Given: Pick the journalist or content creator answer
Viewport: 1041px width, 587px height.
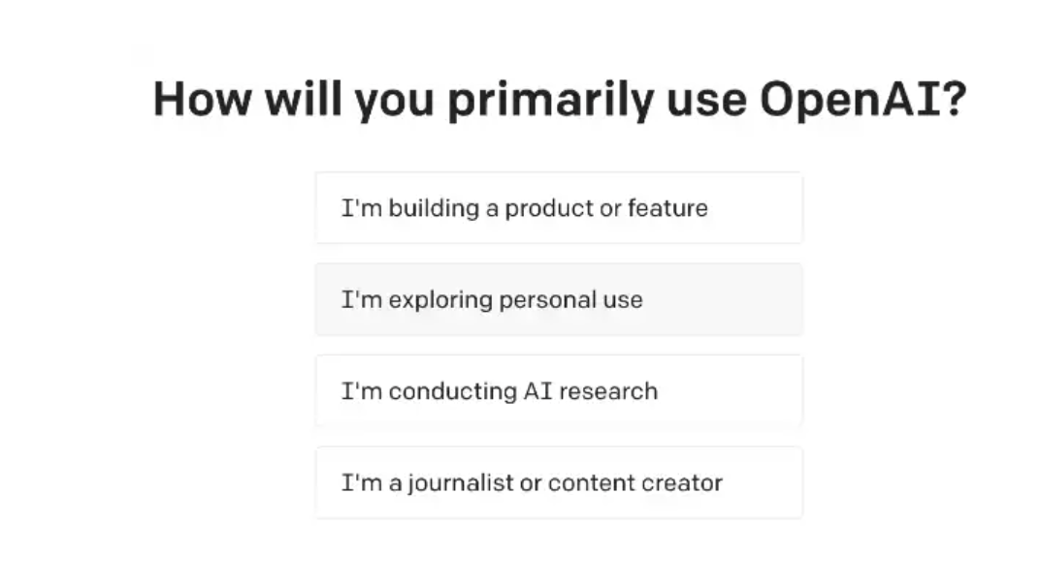Looking at the screenshot, I should [x=558, y=482].
